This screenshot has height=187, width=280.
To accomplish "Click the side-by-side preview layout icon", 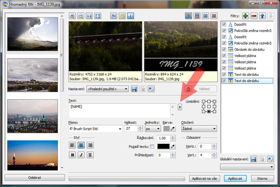I will (188, 16).
